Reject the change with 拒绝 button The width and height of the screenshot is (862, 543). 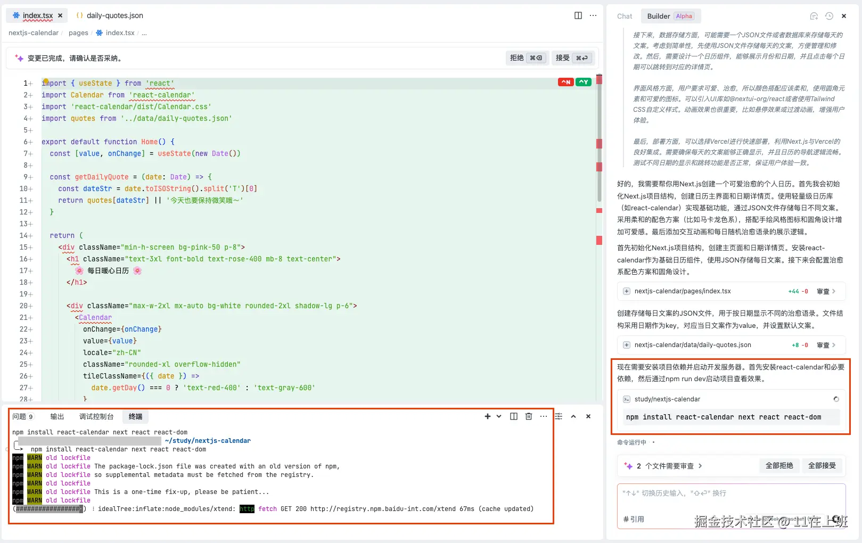527,58
